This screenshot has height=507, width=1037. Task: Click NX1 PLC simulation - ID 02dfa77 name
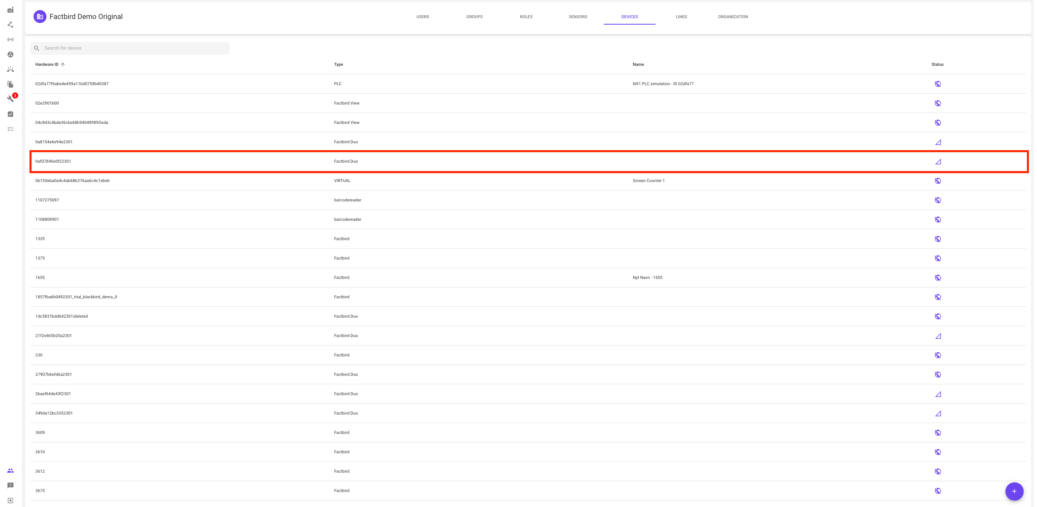pyautogui.click(x=663, y=84)
